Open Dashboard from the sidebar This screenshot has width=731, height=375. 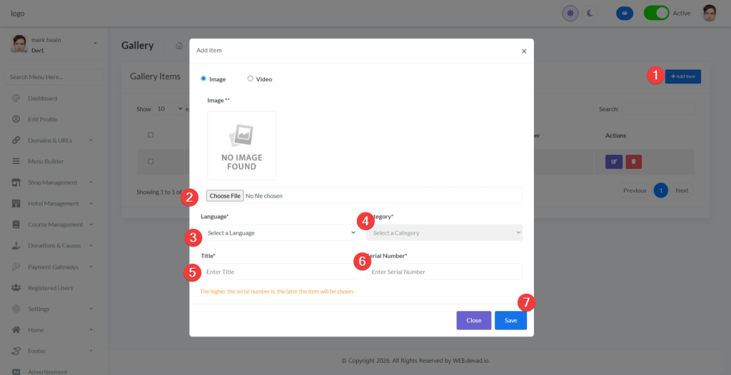tap(42, 98)
